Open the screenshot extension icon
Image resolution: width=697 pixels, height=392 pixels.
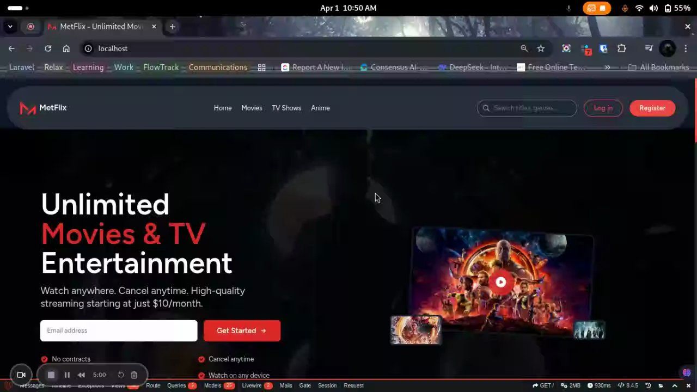(x=566, y=48)
